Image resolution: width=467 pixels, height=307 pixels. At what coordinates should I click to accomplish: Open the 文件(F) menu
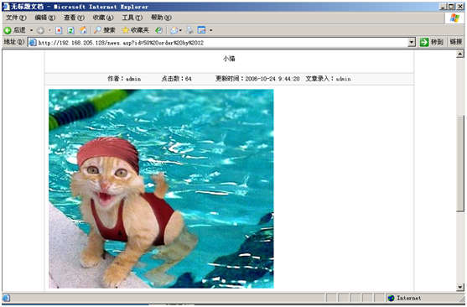[x=16, y=18]
